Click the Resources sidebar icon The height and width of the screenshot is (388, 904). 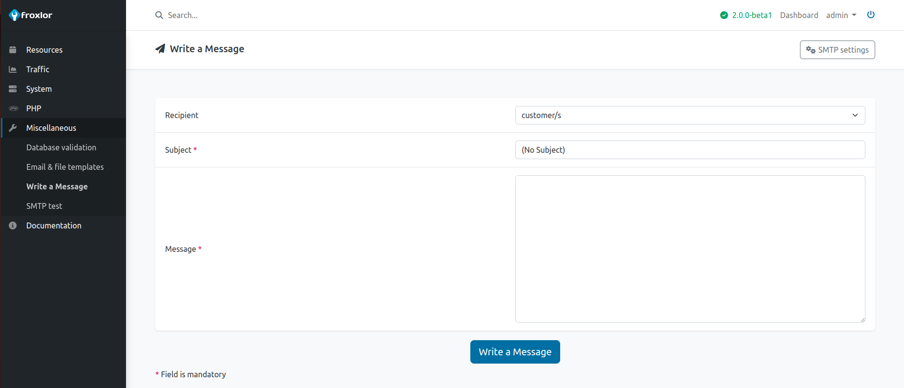point(13,50)
